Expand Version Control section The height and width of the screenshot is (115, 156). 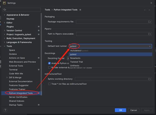point(4,31)
